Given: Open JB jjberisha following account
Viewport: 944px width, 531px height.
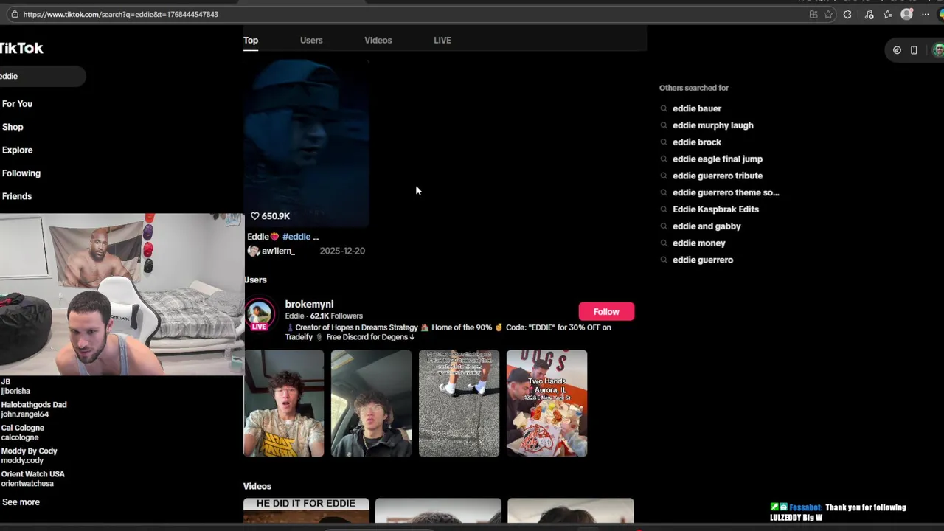Looking at the screenshot, I should coord(15,386).
